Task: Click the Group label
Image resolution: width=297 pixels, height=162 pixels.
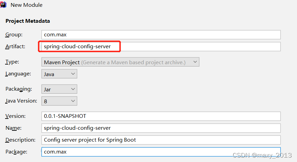Action: coord(14,35)
